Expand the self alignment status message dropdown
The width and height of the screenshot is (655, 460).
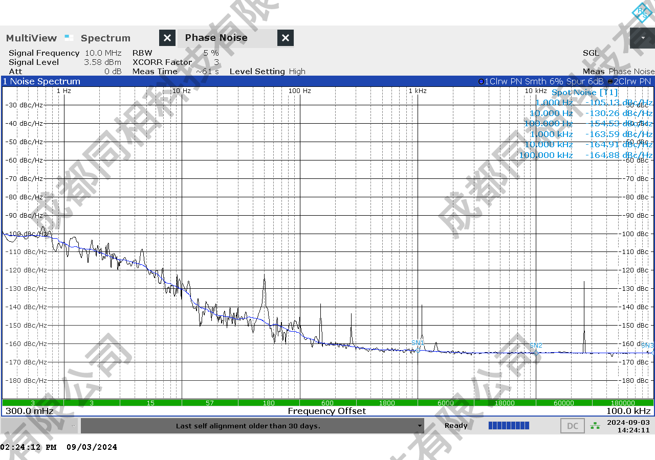tap(420, 426)
